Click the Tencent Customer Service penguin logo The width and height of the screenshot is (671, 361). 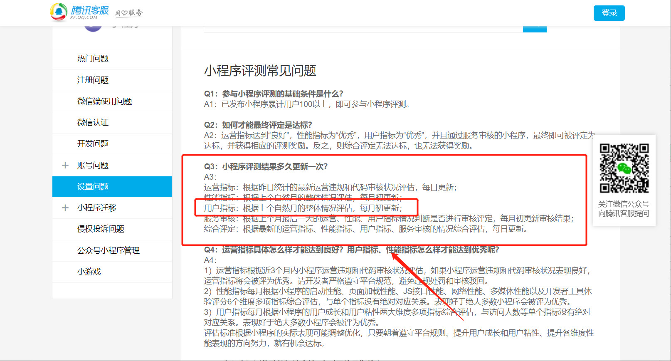point(59,12)
